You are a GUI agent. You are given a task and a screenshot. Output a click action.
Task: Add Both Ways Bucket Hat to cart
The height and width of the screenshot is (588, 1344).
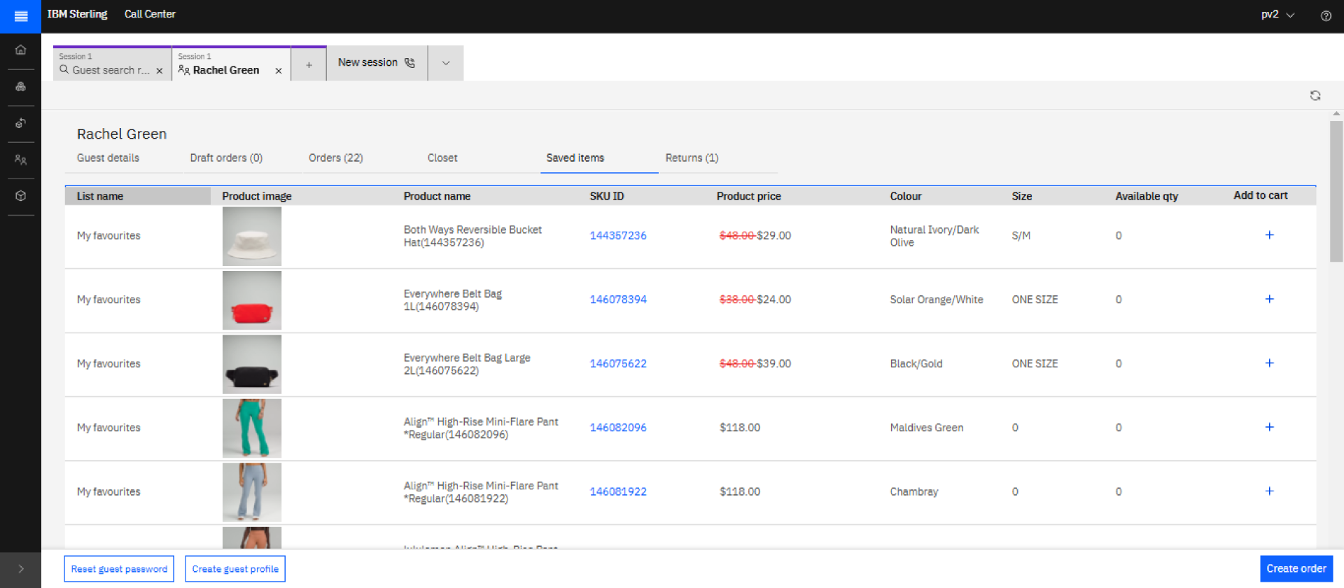(1268, 235)
